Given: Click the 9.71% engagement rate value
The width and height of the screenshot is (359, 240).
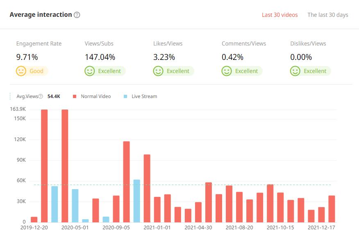Looking at the screenshot, I should pos(27,57).
